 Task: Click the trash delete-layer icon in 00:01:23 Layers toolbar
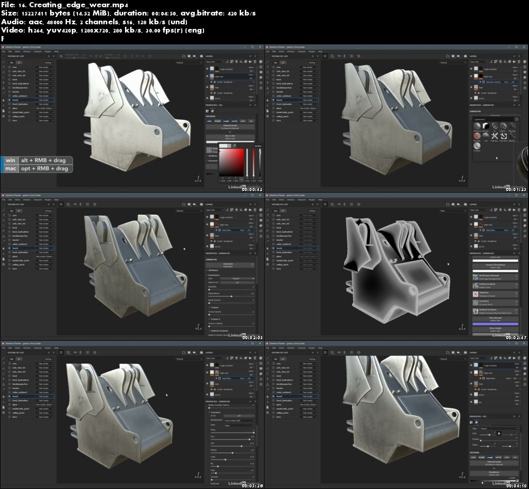coord(519,62)
